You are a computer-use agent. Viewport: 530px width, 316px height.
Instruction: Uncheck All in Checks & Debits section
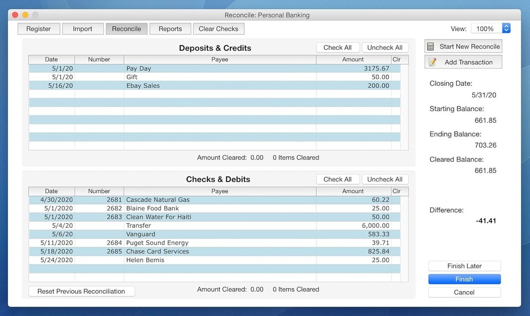[x=385, y=179]
